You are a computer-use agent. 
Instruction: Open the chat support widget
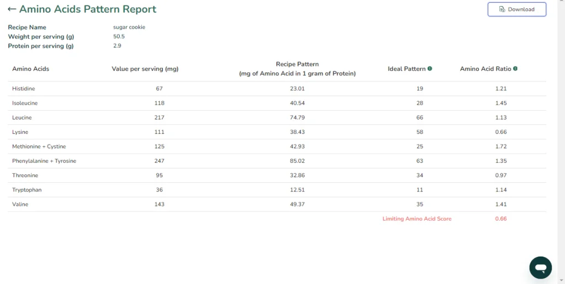click(540, 267)
